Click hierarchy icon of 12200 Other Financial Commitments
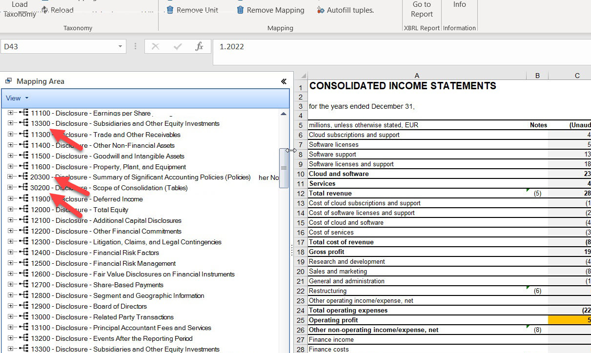591x353 pixels. coord(23,231)
